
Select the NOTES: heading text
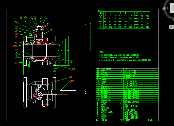101,51
